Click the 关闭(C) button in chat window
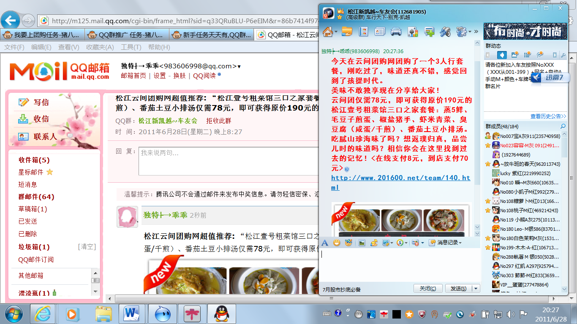The width and height of the screenshot is (577, 324). [427, 289]
